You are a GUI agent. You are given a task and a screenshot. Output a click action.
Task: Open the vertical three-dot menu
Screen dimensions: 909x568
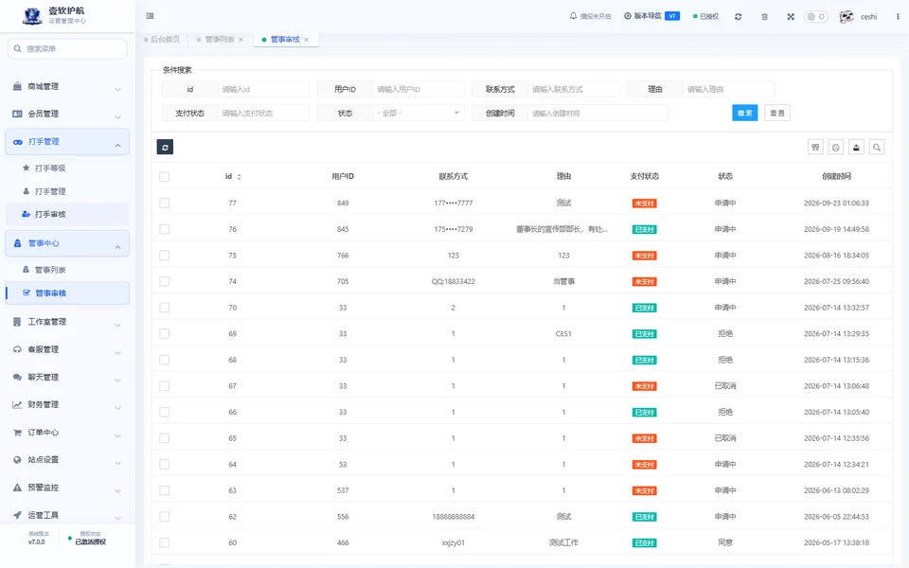click(x=898, y=17)
